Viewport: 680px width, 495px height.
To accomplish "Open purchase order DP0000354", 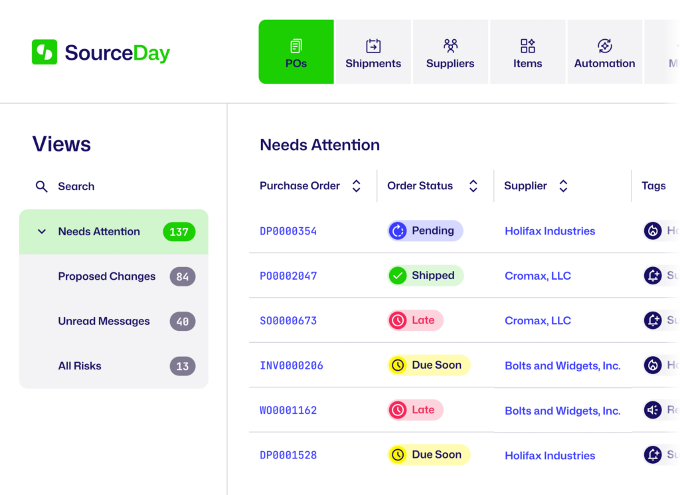I will tap(288, 231).
